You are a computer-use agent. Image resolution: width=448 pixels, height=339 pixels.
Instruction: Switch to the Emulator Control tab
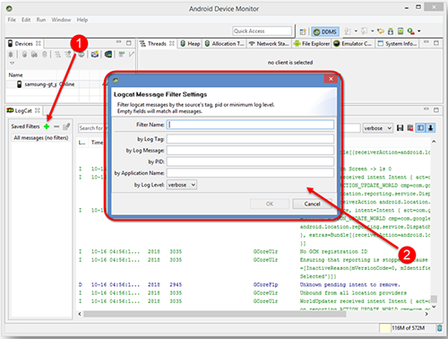(353, 44)
